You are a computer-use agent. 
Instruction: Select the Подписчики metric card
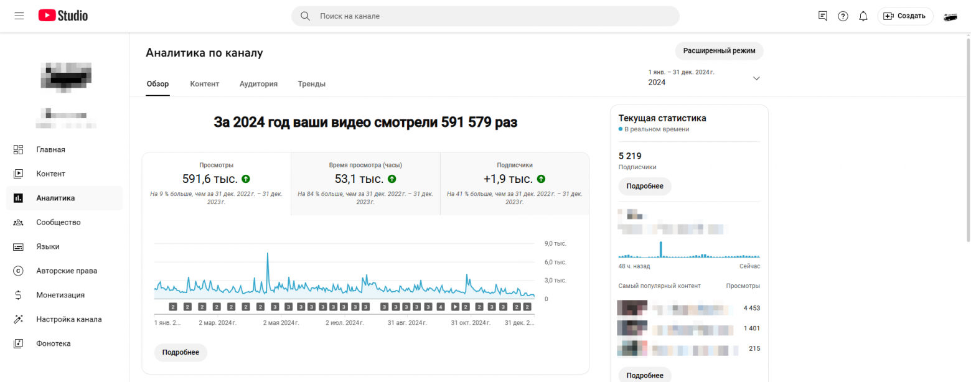(x=514, y=180)
